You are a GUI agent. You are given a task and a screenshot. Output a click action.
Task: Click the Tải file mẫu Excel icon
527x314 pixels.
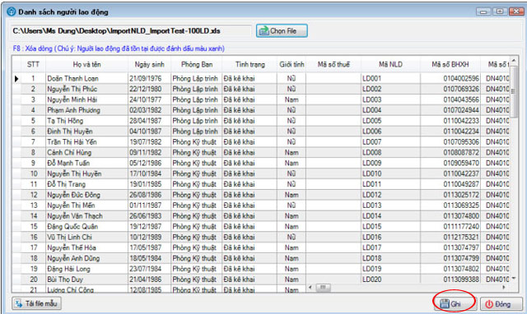pyautogui.click(x=19, y=303)
